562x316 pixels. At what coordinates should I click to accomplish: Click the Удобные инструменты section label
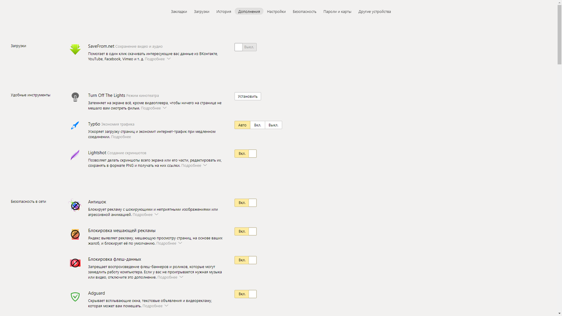tap(30, 95)
